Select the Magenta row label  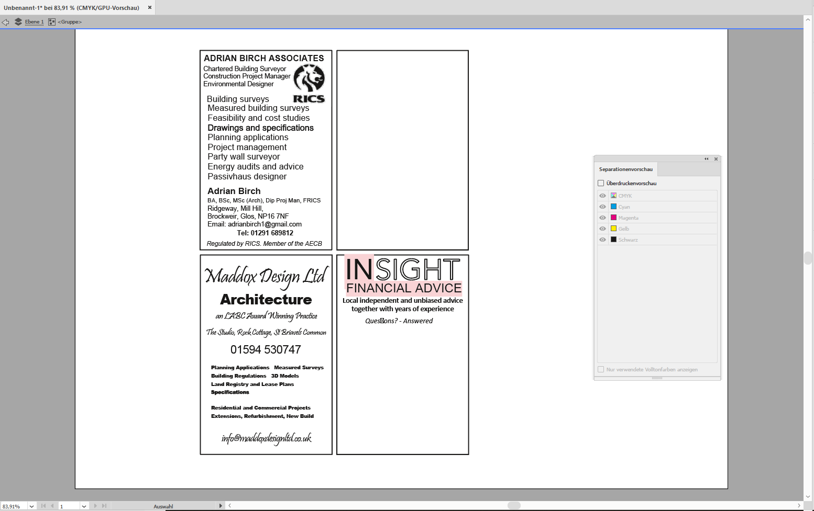[628, 218]
